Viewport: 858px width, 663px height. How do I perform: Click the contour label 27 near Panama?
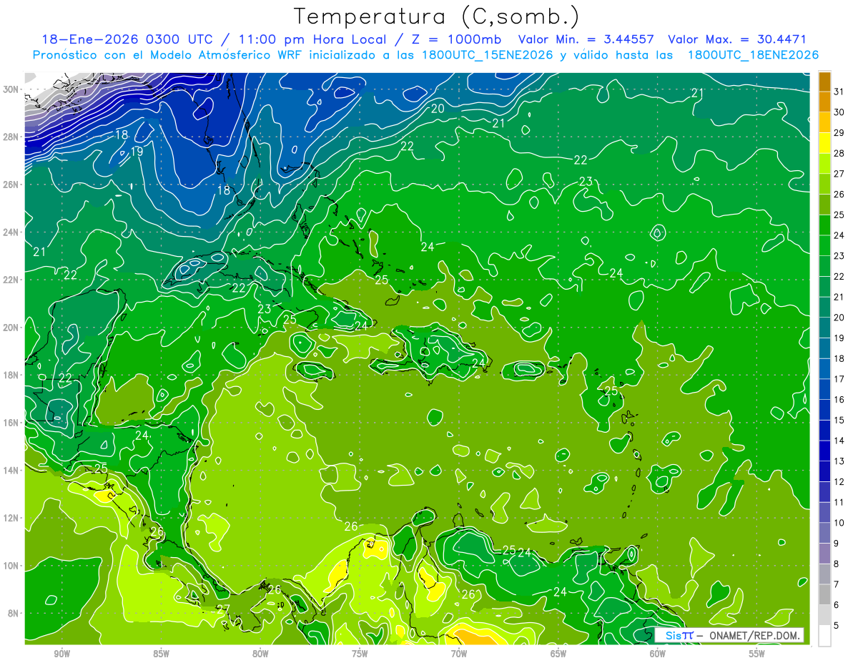click(223, 609)
